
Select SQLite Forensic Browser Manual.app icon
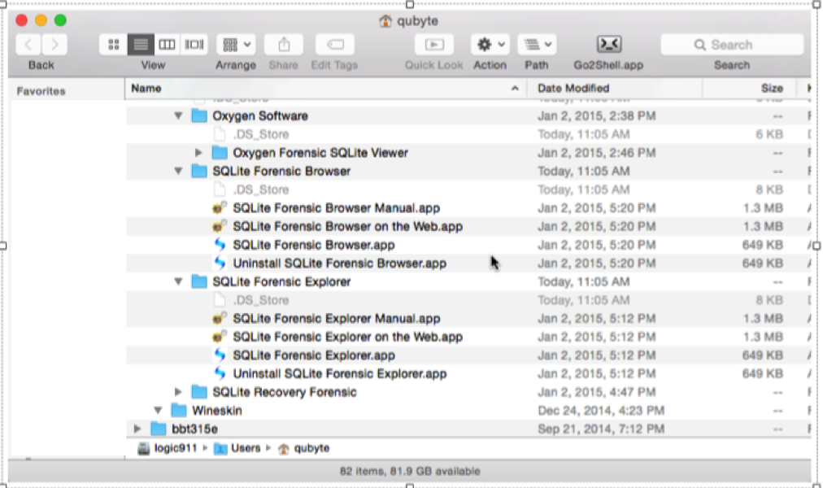click(220, 207)
